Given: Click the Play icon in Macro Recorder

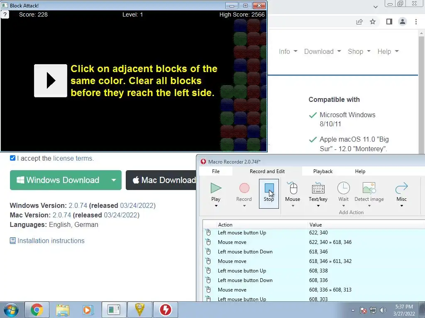Looking at the screenshot, I should [x=216, y=188].
